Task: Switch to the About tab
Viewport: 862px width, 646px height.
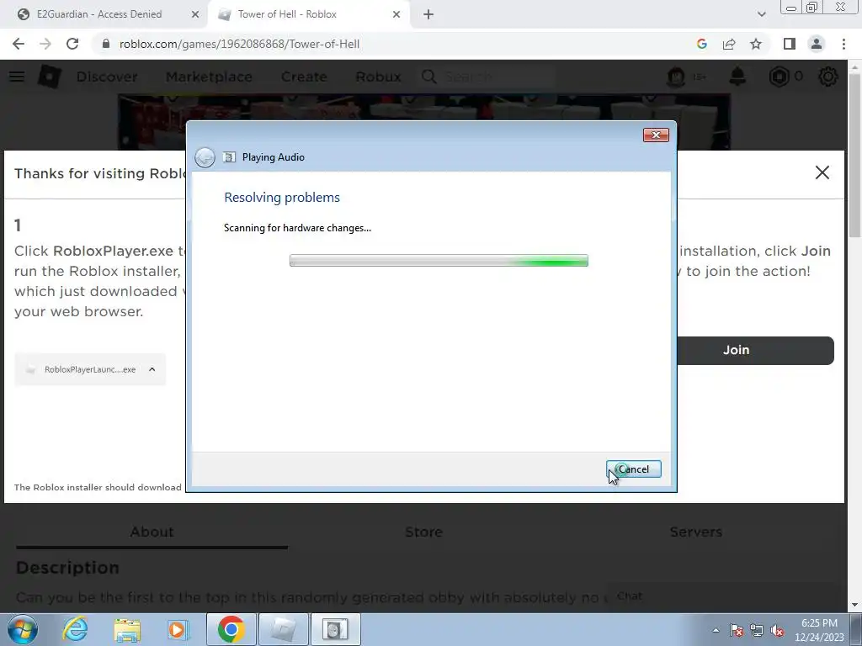Action: click(152, 532)
